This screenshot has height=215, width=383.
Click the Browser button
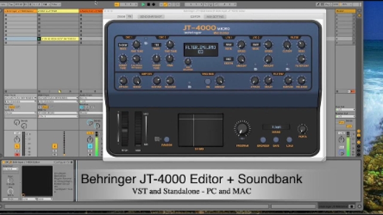point(263,140)
